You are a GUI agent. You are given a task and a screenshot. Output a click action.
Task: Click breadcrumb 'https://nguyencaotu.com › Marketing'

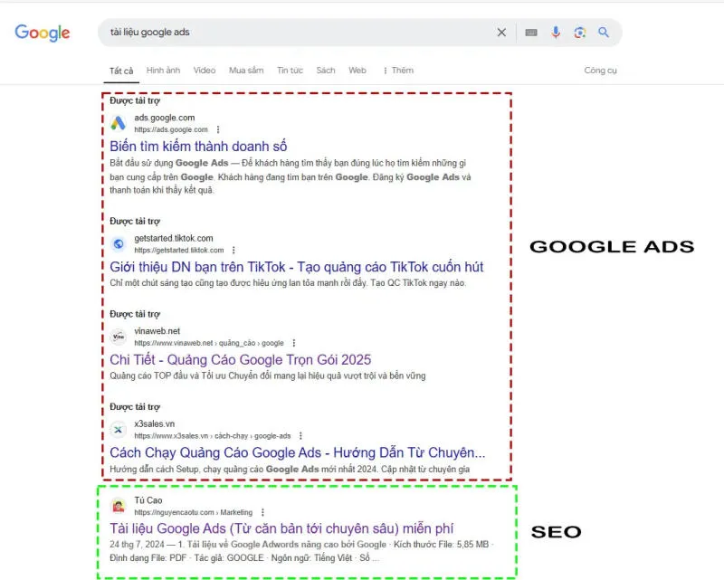(194, 512)
